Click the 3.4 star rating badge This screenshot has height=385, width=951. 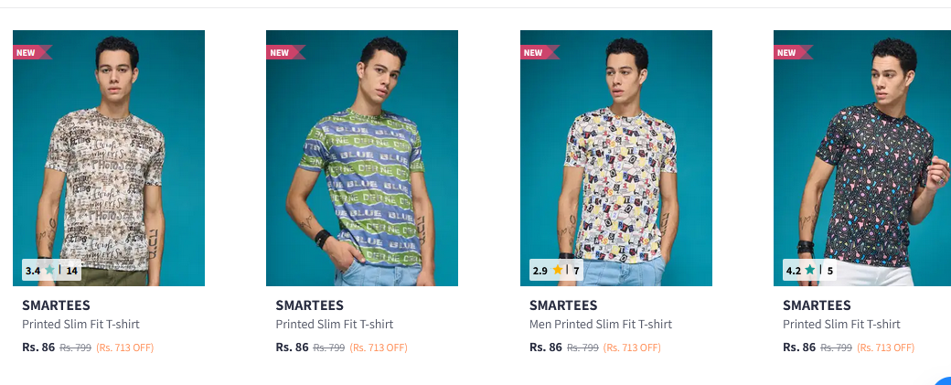click(51, 271)
